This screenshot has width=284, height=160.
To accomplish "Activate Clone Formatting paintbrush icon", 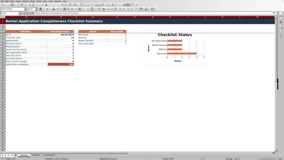I will click(x=43, y=5).
